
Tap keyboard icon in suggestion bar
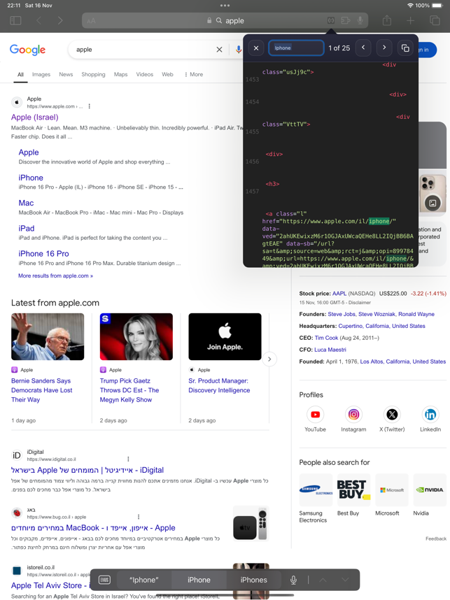(x=104, y=580)
